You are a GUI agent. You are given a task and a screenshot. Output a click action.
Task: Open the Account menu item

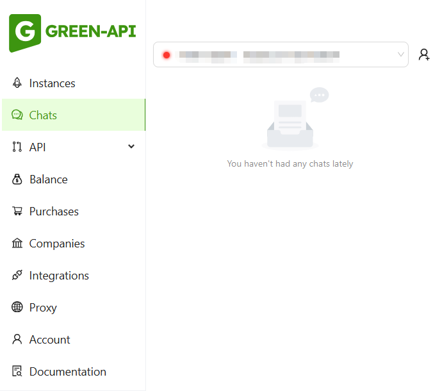(49, 340)
